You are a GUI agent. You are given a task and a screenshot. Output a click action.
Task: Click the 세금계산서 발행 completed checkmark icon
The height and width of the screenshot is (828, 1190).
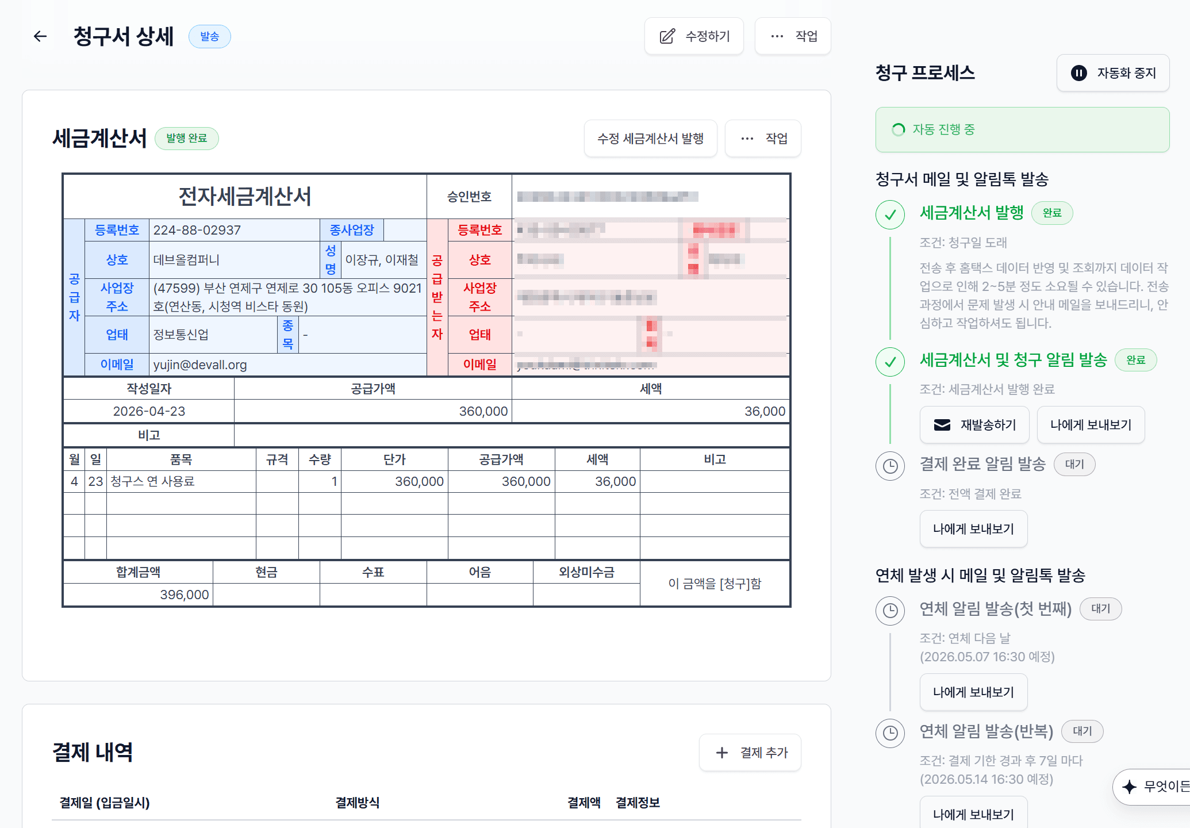tap(890, 214)
